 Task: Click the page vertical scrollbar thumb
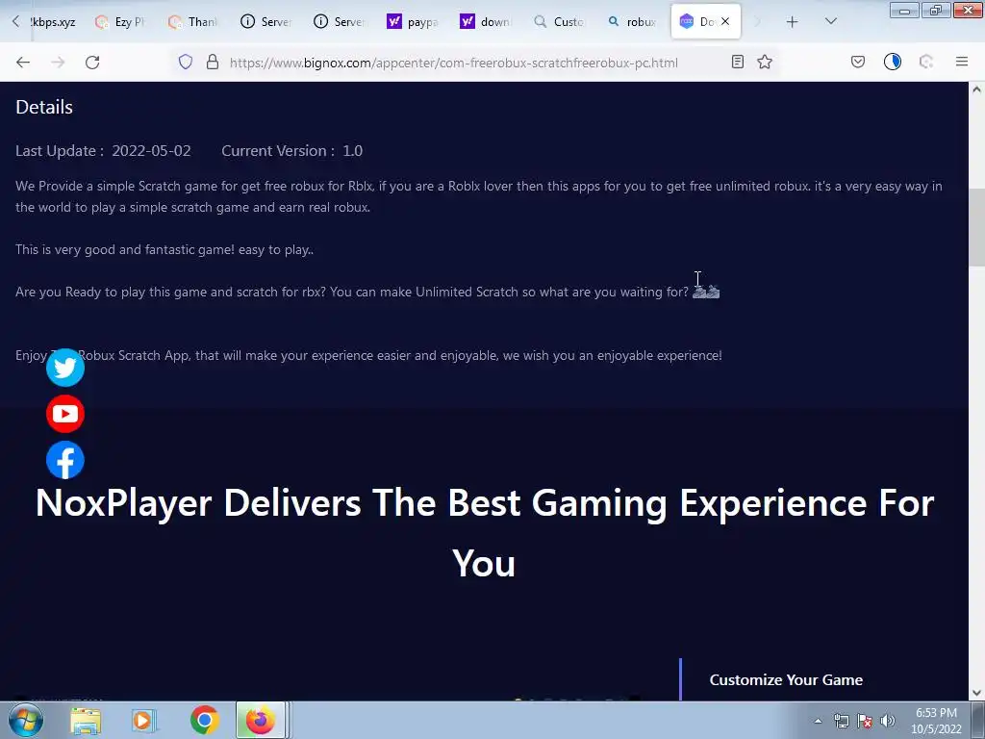click(976, 227)
